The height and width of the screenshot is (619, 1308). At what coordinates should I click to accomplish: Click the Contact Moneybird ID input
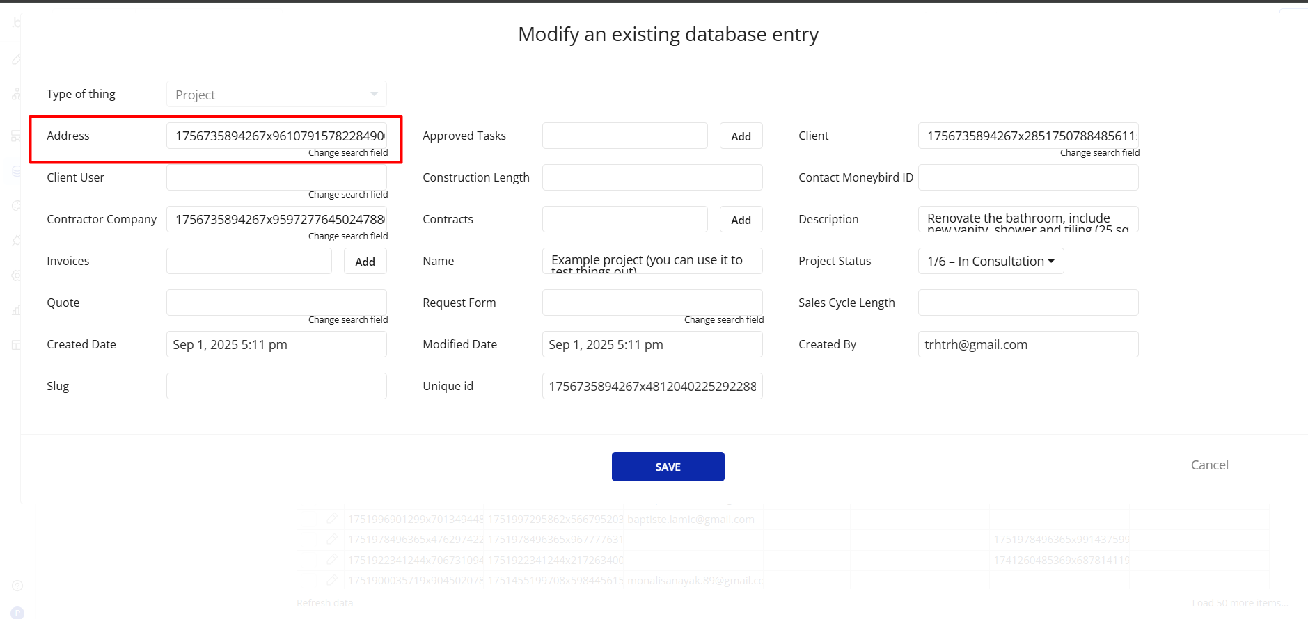[1028, 177]
